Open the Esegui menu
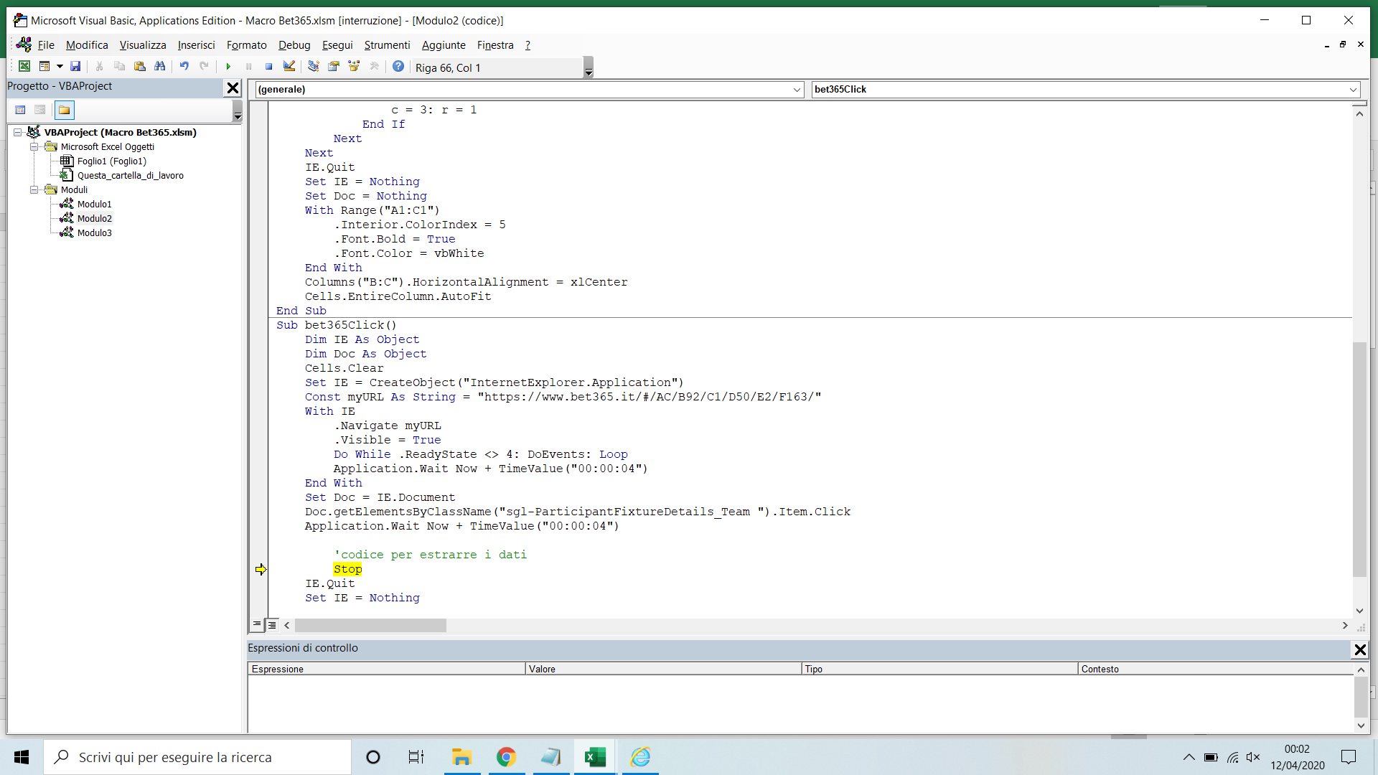The width and height of the screenshot is (1378, 775). coord(337,45)
